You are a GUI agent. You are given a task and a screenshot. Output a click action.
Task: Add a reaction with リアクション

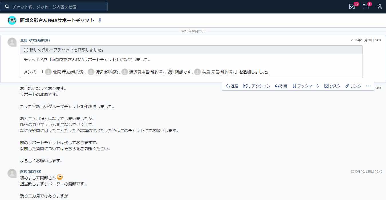pyautogui.click(x=256, y=86)
